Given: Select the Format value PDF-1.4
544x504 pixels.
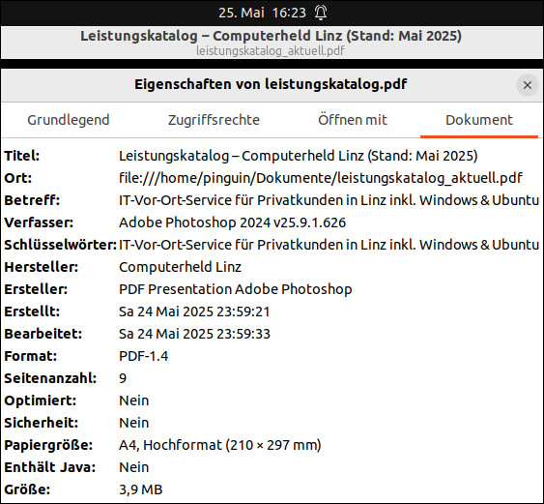Looking at the screenshot, I should click(144, 356).
